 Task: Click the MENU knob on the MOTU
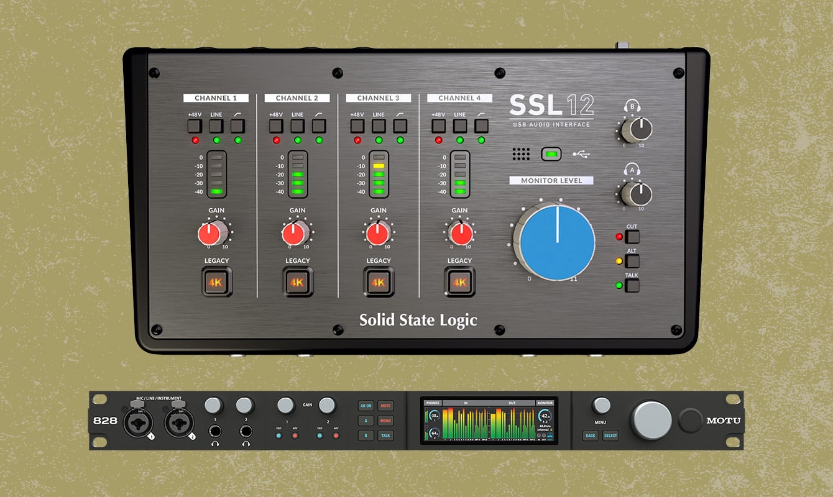coord(601,406)
